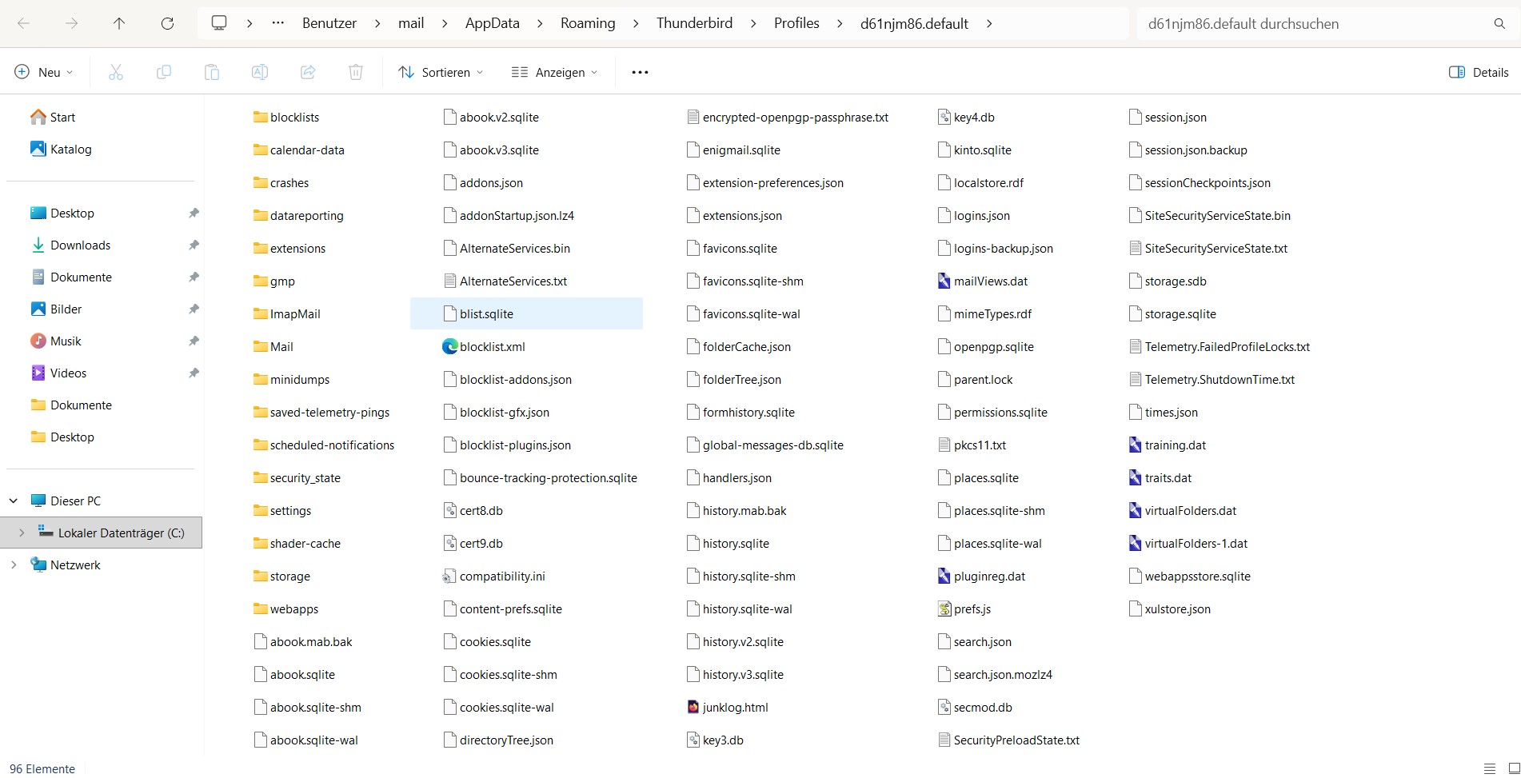Screen dimensions: 1521x778
Task: Click the scissors cut icon
Action: (116, 72)
